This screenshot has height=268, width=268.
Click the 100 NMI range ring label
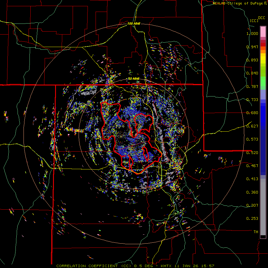[x=134, y=24]
